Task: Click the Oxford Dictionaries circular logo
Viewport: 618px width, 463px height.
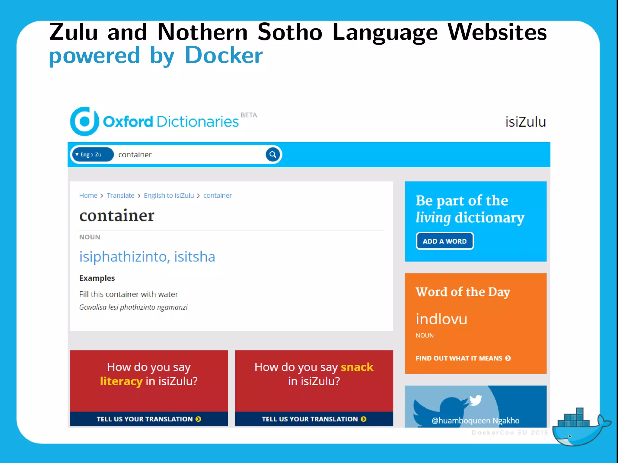Action: [x=84, y=121]
